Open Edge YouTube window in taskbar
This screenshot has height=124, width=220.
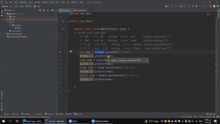click(x=32, y=121)
